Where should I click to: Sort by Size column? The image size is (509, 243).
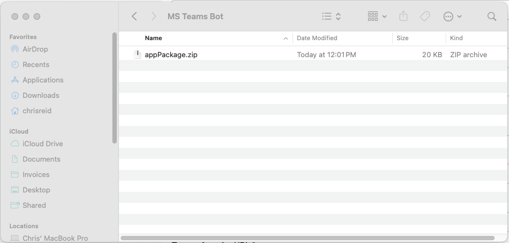click(403, 38)
